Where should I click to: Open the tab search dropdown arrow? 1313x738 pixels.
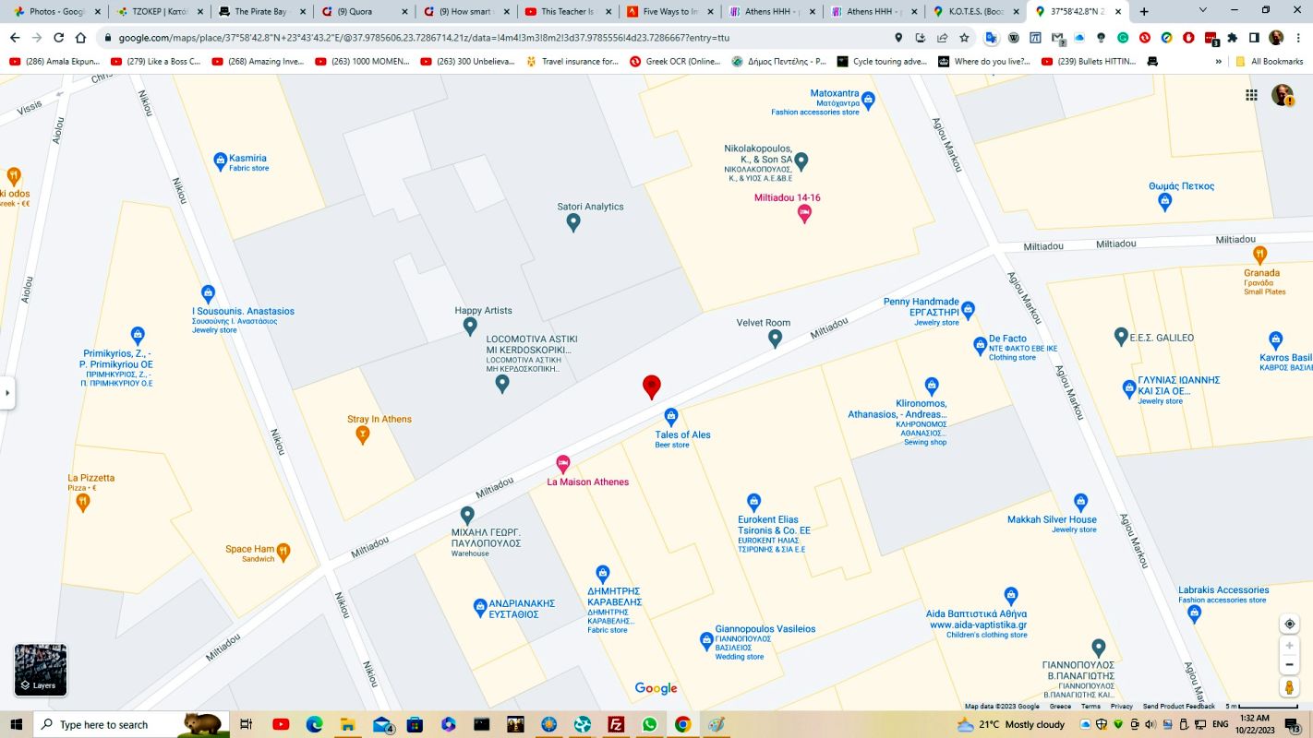[x=1202, y=11]
